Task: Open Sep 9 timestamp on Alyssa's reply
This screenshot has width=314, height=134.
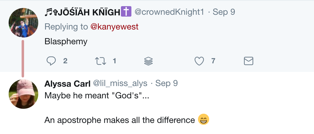Action: (167, 84)
